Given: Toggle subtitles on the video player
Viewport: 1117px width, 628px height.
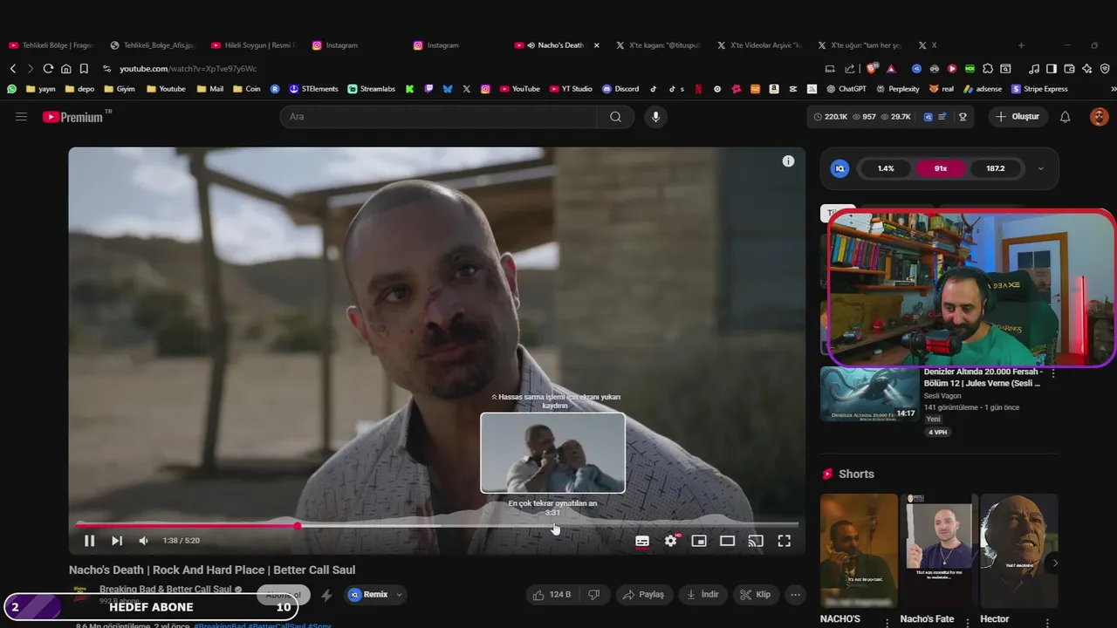Looking at the screenshot, I should point(642,541).
